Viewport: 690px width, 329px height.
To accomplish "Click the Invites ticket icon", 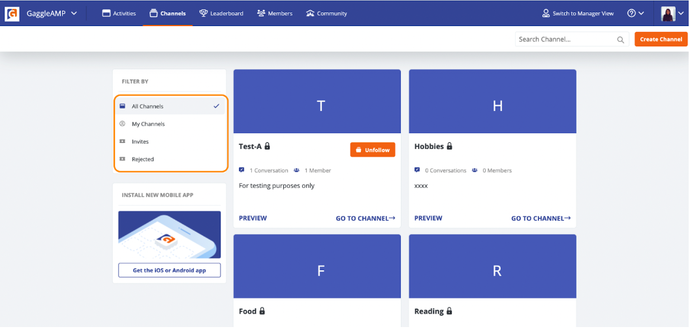I will pos(122,142).
